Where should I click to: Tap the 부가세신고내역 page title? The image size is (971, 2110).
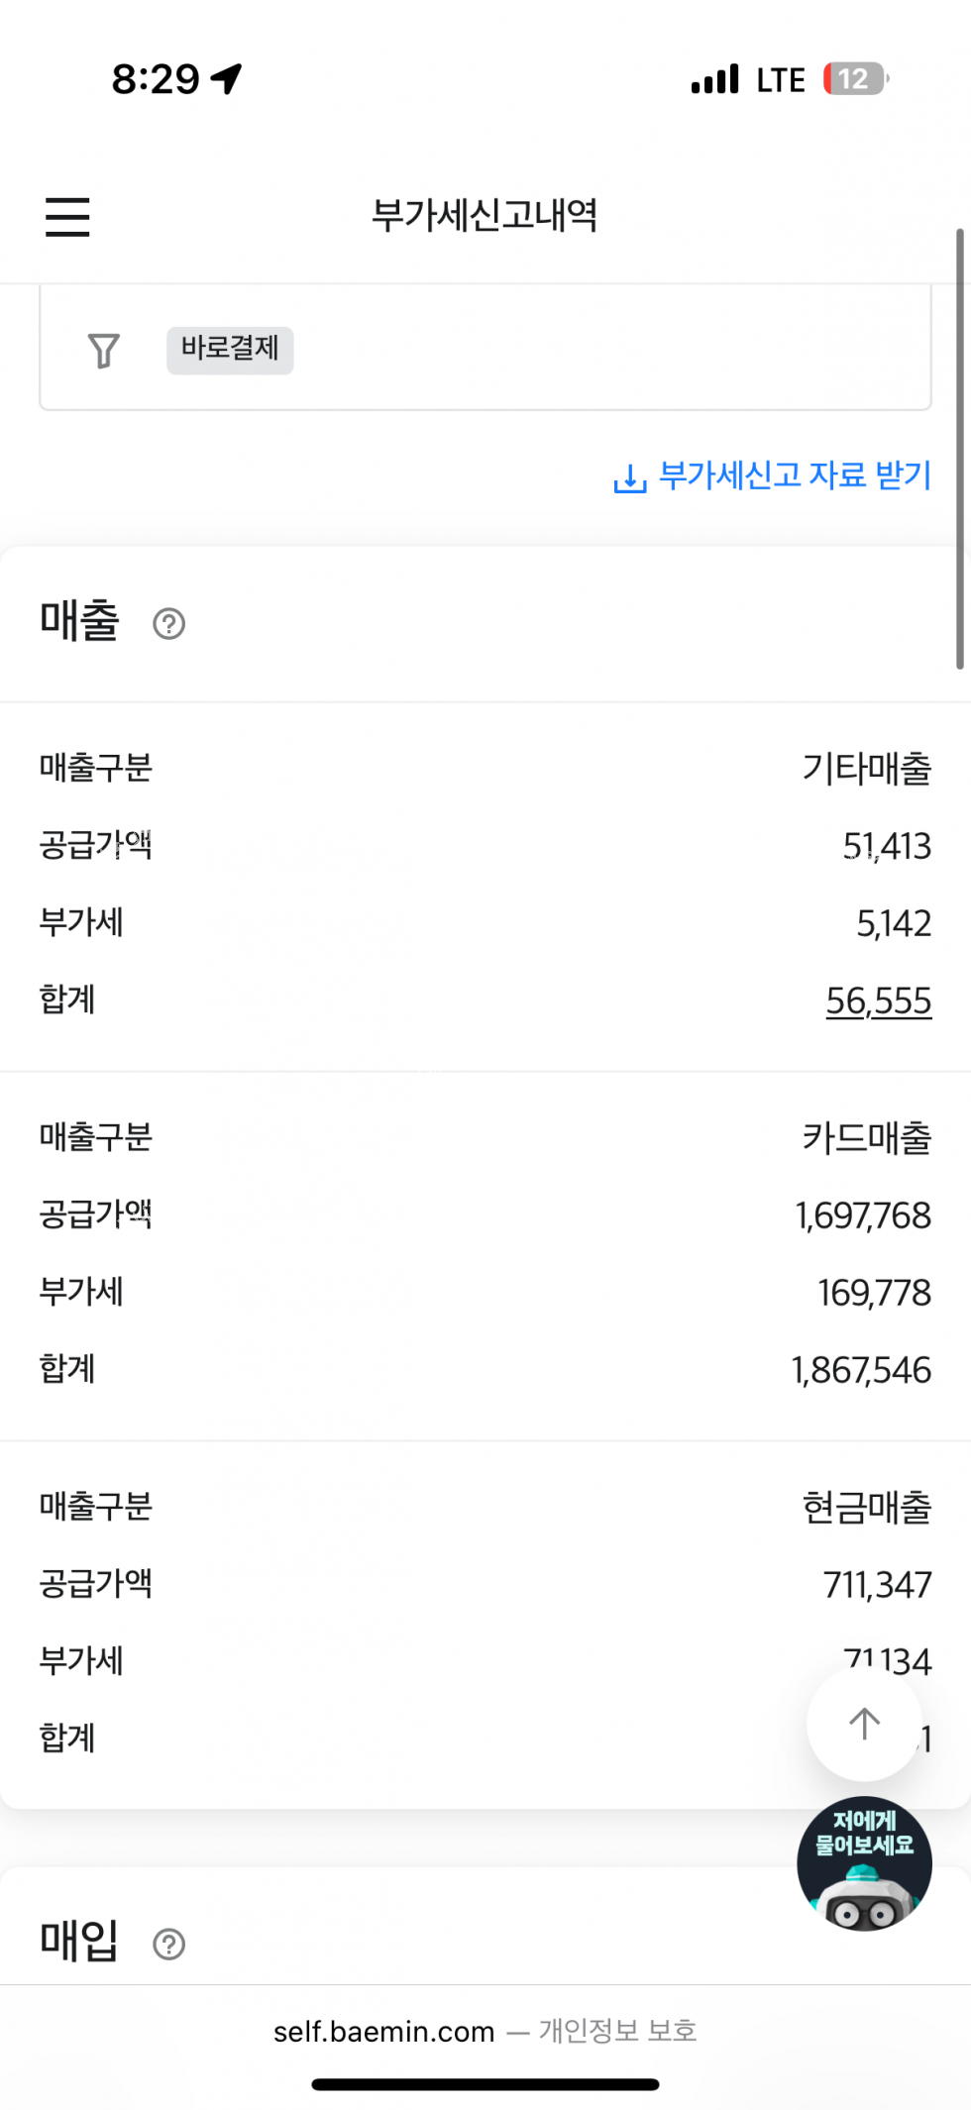[485, 215]
